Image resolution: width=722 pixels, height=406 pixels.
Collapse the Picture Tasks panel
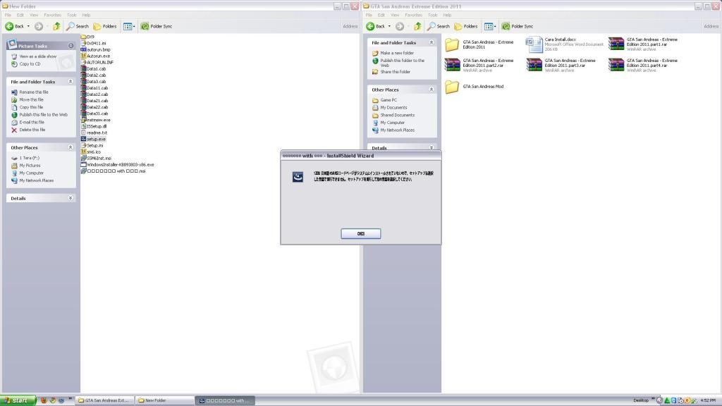point(71,46)
